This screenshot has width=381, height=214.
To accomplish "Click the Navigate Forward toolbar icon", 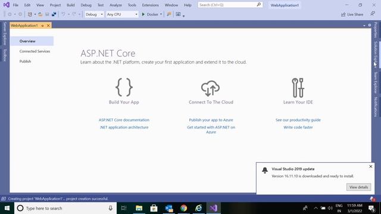I will tap(20, 14).
